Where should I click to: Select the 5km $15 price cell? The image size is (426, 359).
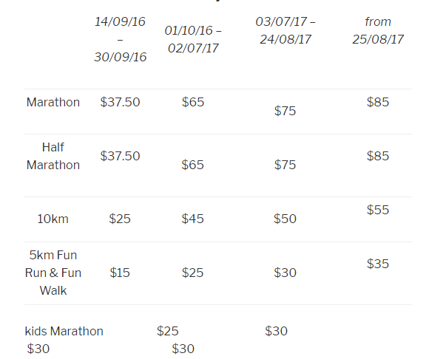[120, 273]
